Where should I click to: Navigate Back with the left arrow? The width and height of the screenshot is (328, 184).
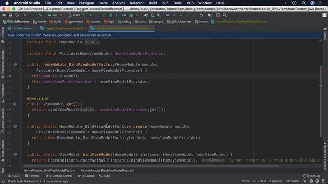25,15
